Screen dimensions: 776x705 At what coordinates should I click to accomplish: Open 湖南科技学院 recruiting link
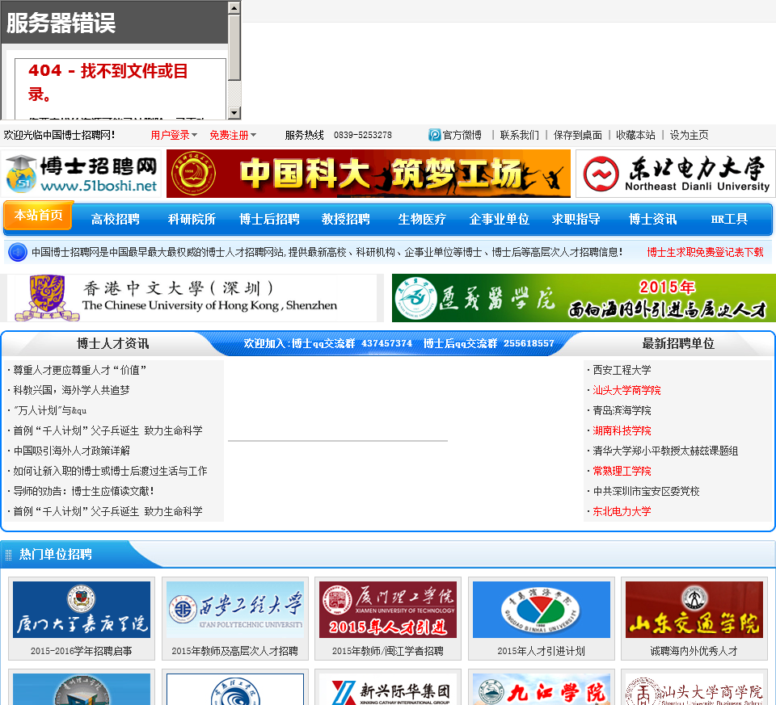(x=622, y=430)
